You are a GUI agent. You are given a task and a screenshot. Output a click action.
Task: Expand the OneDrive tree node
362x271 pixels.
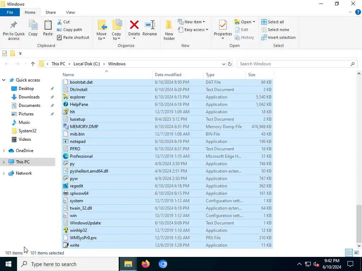4,150
